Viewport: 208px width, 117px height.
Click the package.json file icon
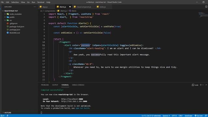(8, 30)
